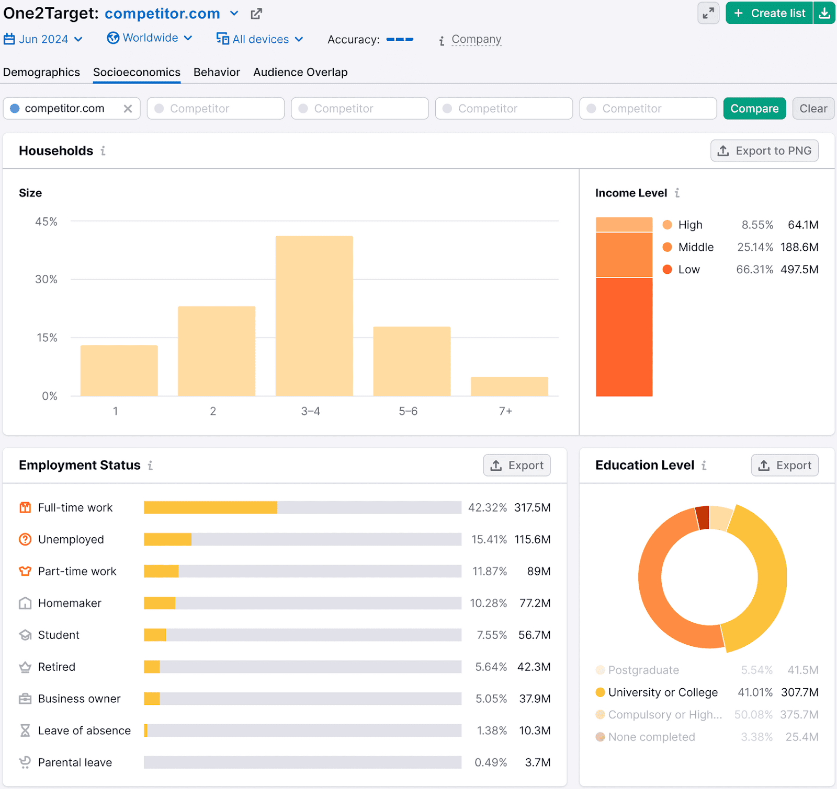Toggle None completed legend item
The image size is (837, 789).
pos(651,737)
